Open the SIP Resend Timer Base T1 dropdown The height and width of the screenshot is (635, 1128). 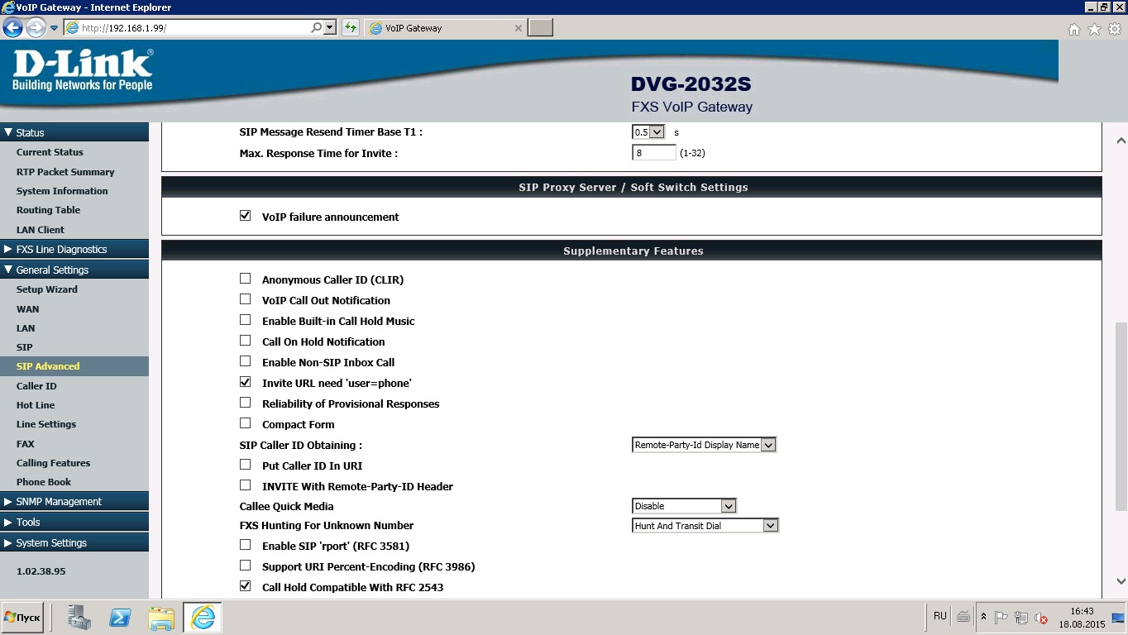point(648,131)
